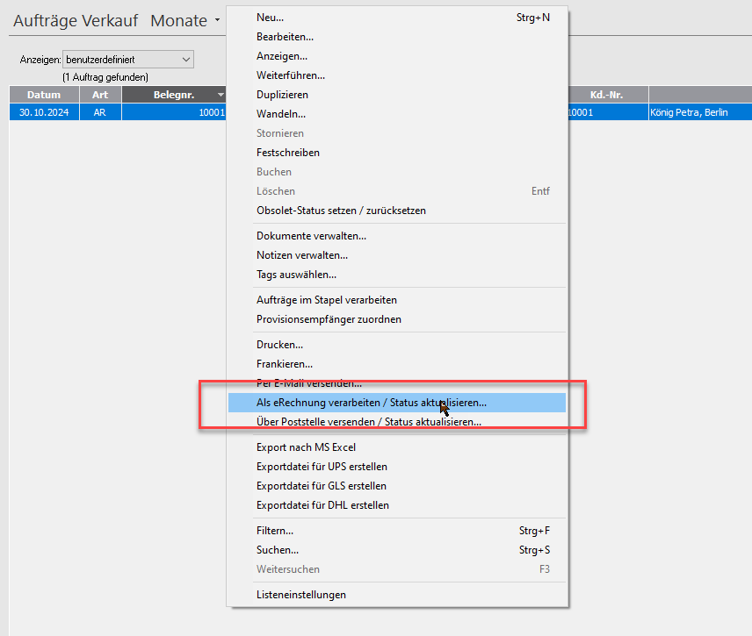Open Anzeigen... from the context menu
The width and height of the screenshot is (752, 636).
(x=397, y=56)
